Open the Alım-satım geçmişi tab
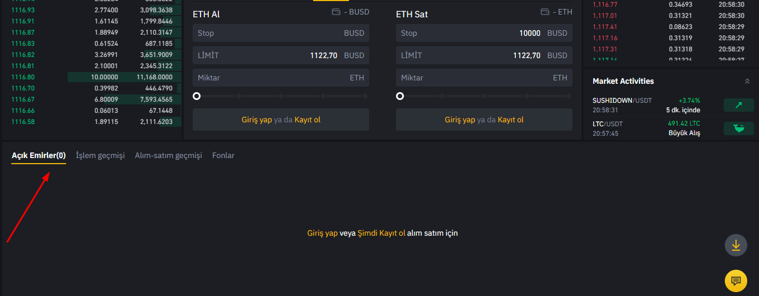Image resolution: width=759 pixels, height=296 pixels. tap(169, 155)
